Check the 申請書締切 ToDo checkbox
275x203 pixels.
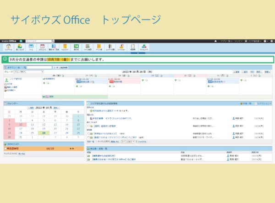(5, 148)
